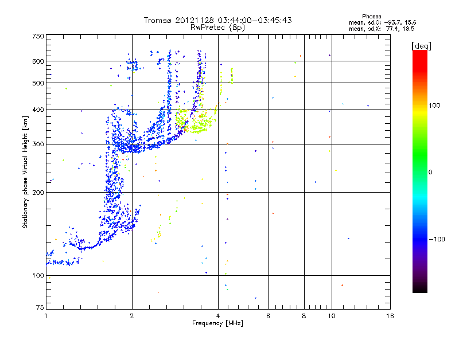The height and width of the screenshot is (344, 459).
Task: Click y-axis tick label '100'
Action: pyautogui.click(x=38, y=275)
